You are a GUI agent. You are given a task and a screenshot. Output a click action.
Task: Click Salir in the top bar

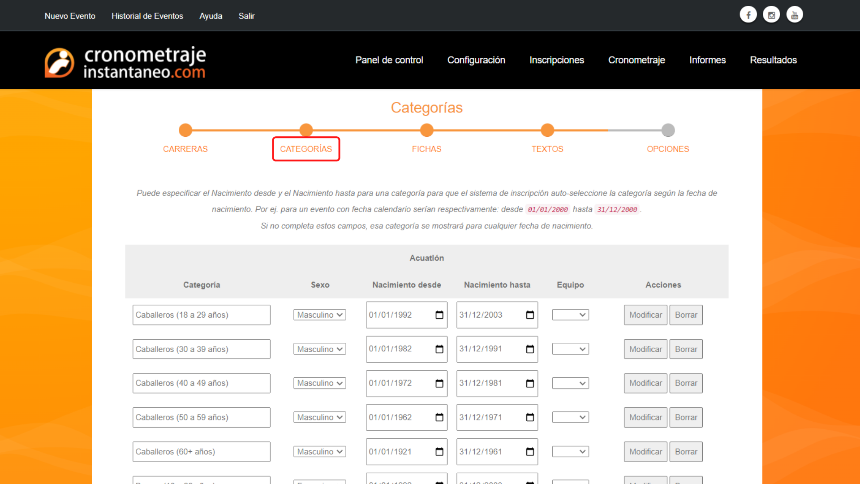pyautogui.click(x=246, y=16)
